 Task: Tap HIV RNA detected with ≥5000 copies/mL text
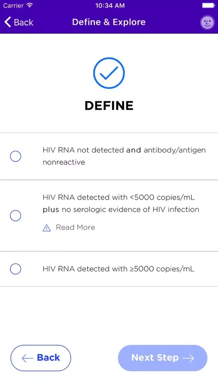pyautogui.click(x=118, y=269)
